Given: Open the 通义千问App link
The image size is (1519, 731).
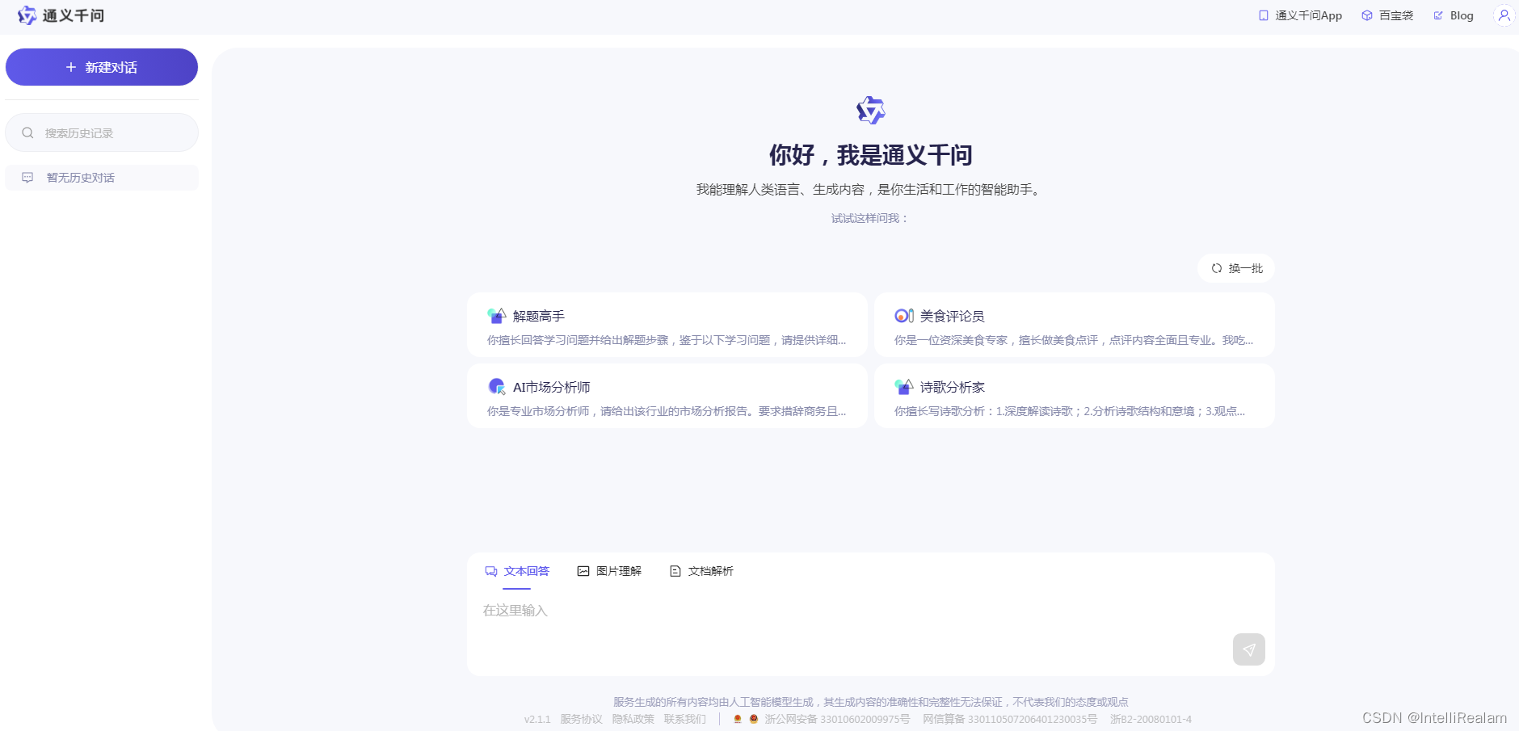Looking at the screenshot, I should (1301, 15).
